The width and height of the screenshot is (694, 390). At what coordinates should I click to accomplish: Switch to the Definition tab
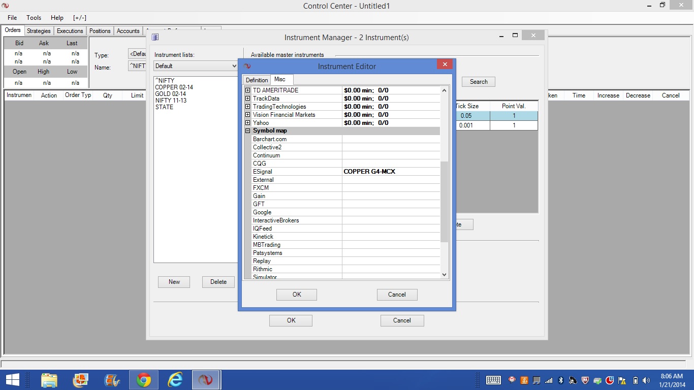pos(257,80)
